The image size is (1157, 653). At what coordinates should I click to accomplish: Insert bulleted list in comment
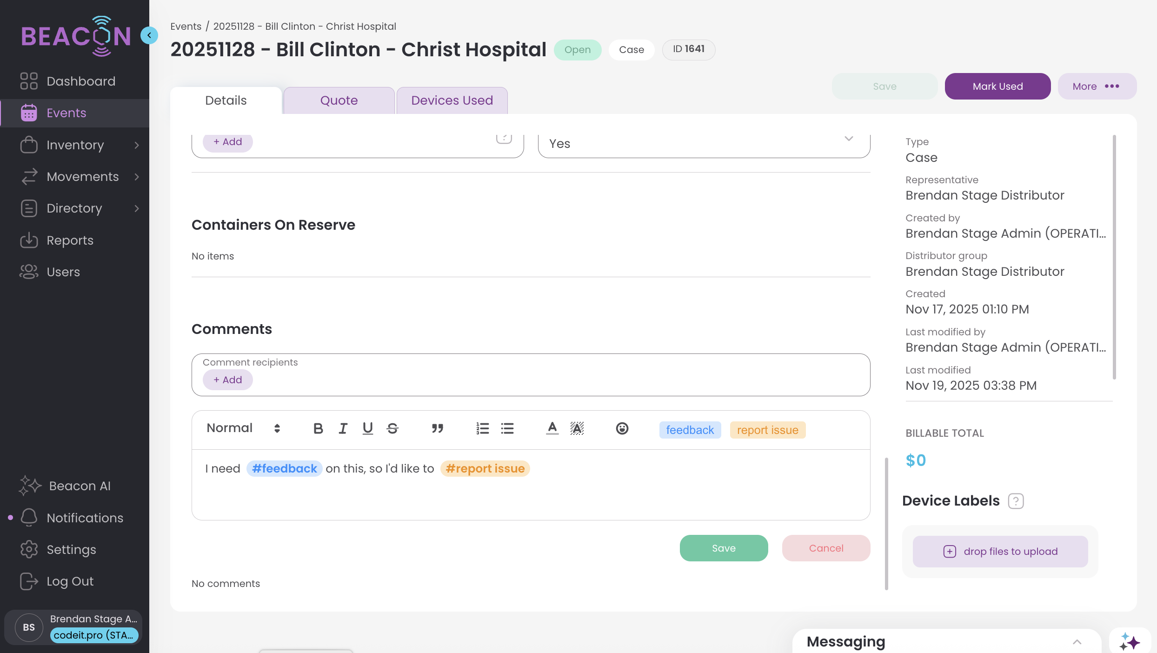(x=507, y=428)
